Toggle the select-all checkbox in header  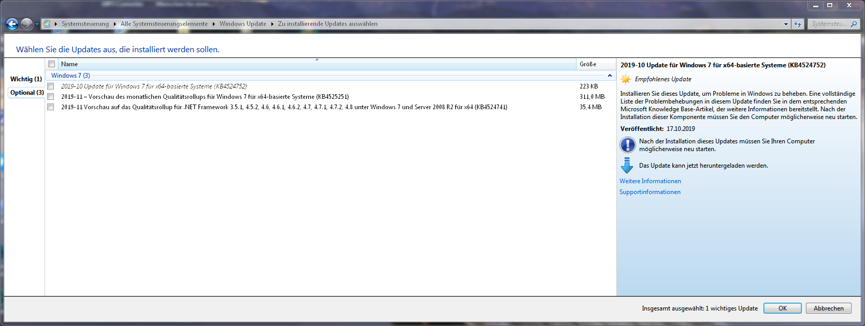51,64
